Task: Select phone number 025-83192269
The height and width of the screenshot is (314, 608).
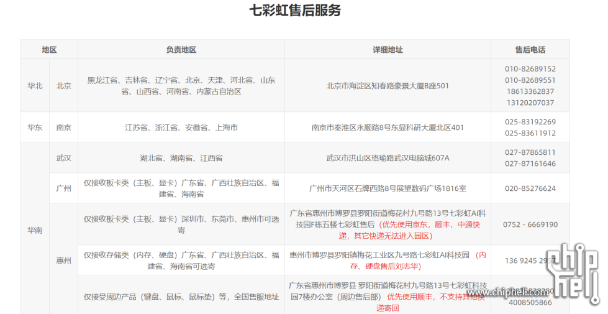Action: point(530,121)
